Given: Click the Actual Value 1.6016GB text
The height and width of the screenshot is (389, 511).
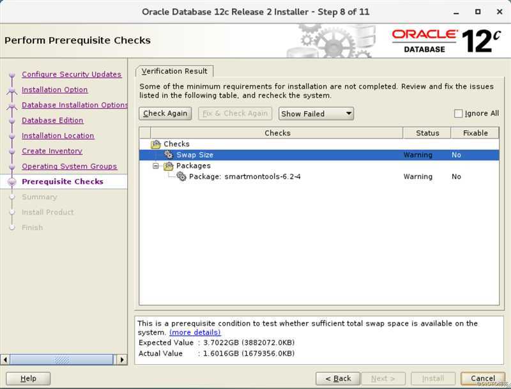Looking at the screenshot, I should [248, 353].
